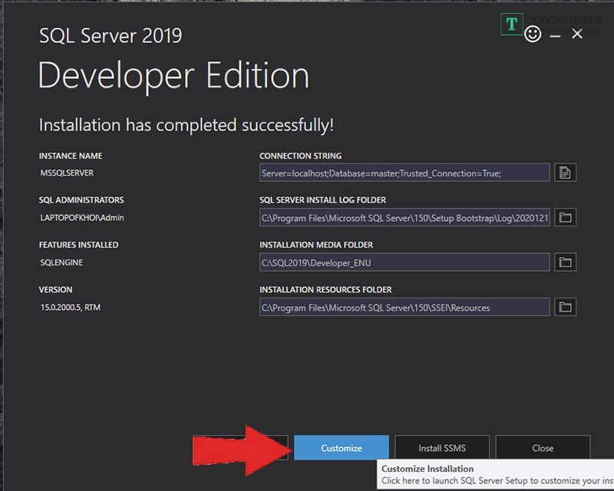Close the installer using the top X icon
The width and height of the screenshot is (614, 491).
coord(577,34)
